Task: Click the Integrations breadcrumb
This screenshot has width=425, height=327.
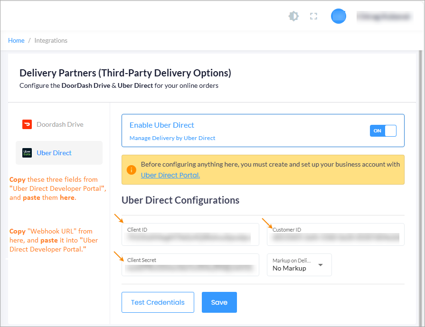Action: (x=51, y=40)
